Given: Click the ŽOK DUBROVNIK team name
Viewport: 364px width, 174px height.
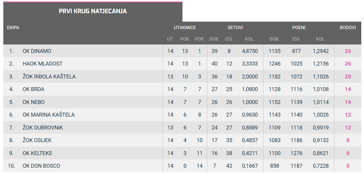Looking at the screenshot, I should [x=43, y=128].
